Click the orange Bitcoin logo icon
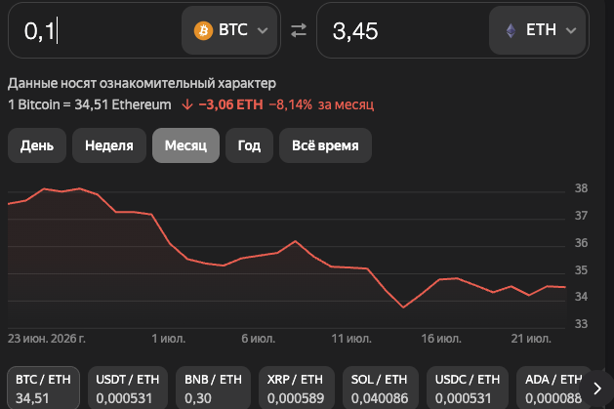 [x=203, y=30]
